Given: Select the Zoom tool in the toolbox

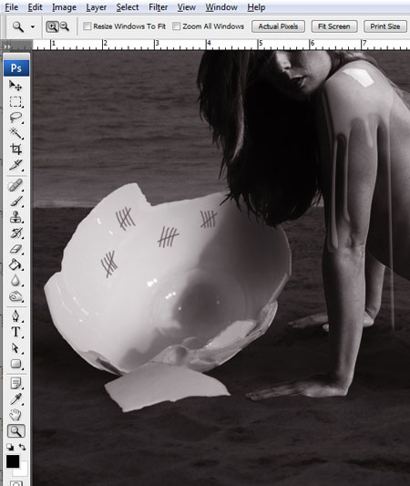Looking at the screenshot, I should [15, 430].
